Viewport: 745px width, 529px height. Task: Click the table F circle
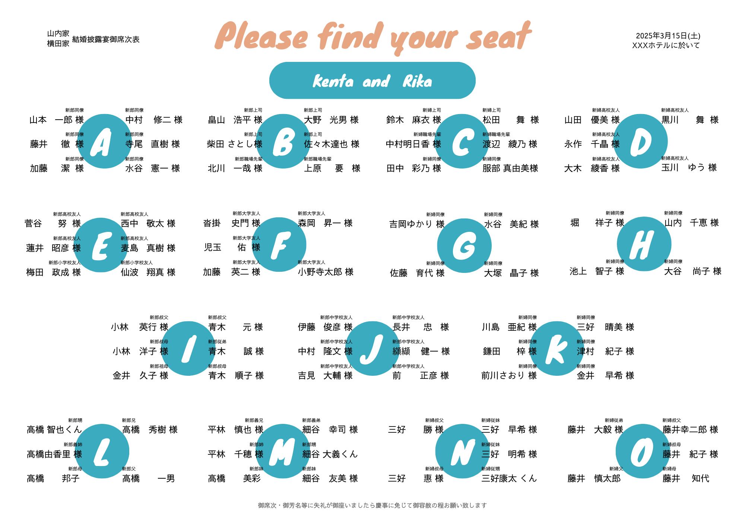(x=279, y=245)
